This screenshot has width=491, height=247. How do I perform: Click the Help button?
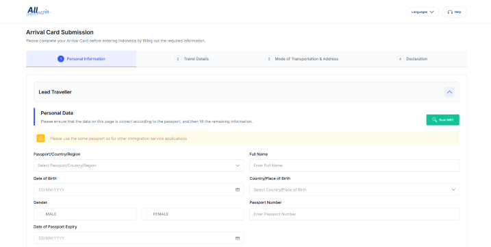454,12
